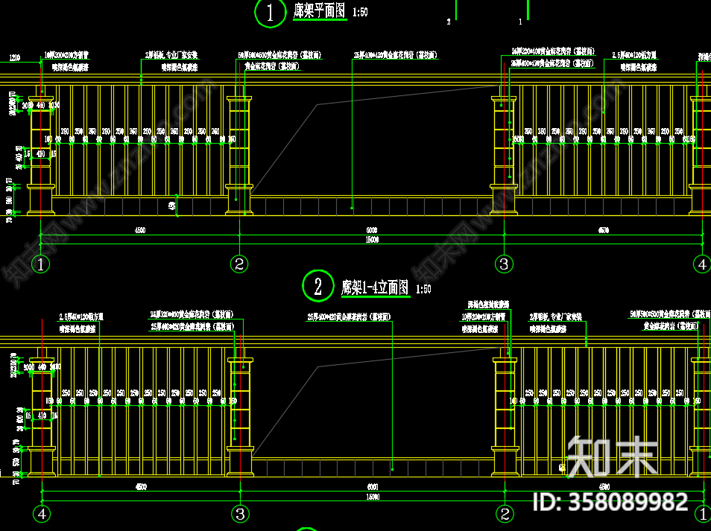The width and height of the screenshot is (711, 531).
Task: Click the large 知末 watermark logo
Action: pos(612,456)
